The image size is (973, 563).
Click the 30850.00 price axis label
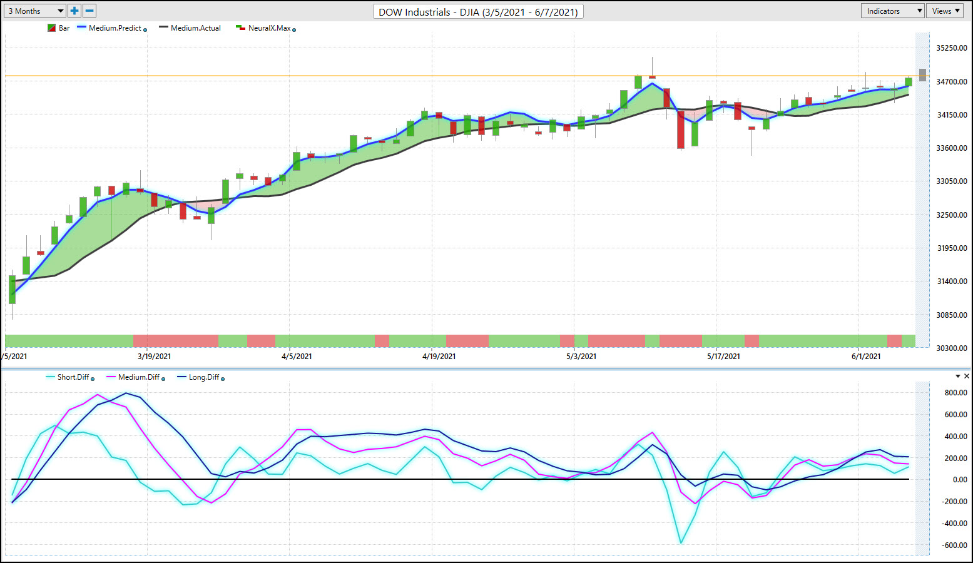coord(952,315)
